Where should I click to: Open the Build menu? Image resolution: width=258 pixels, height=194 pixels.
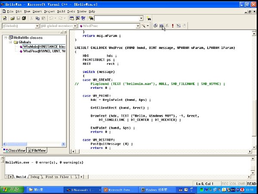click(x=61, y=11)
